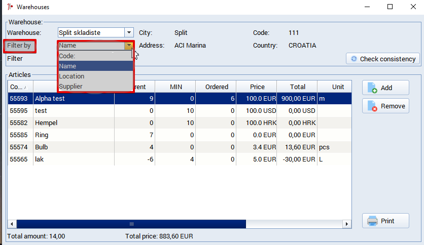Open the Warehouse dropdown arrow

point(129,32)
